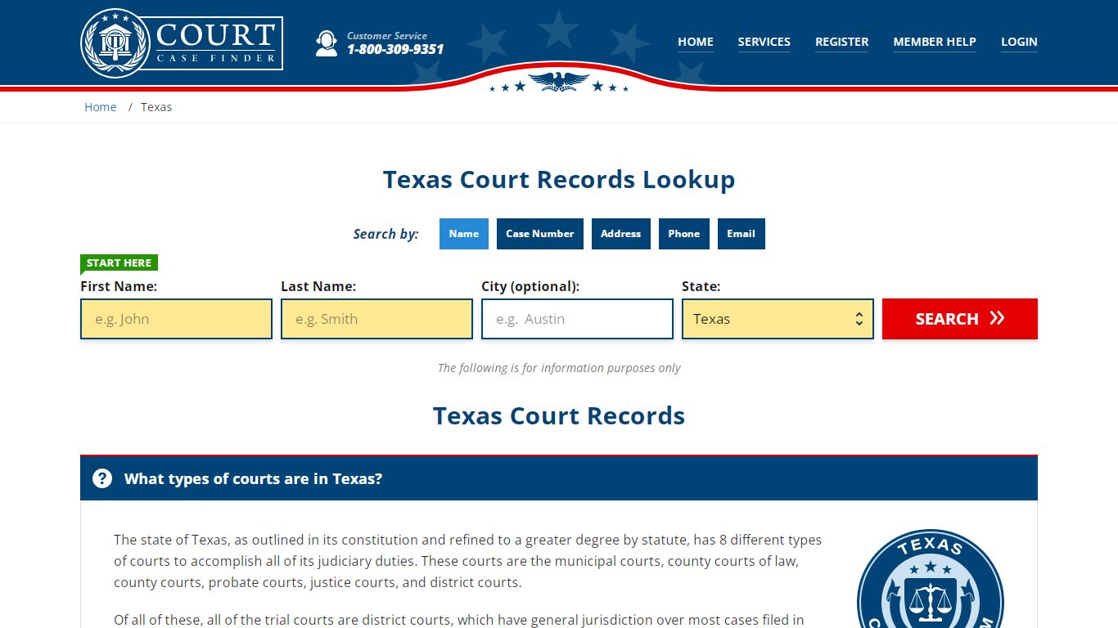Click the customer service headset icon
The image size is (1118, 628).
click(327, 43)
